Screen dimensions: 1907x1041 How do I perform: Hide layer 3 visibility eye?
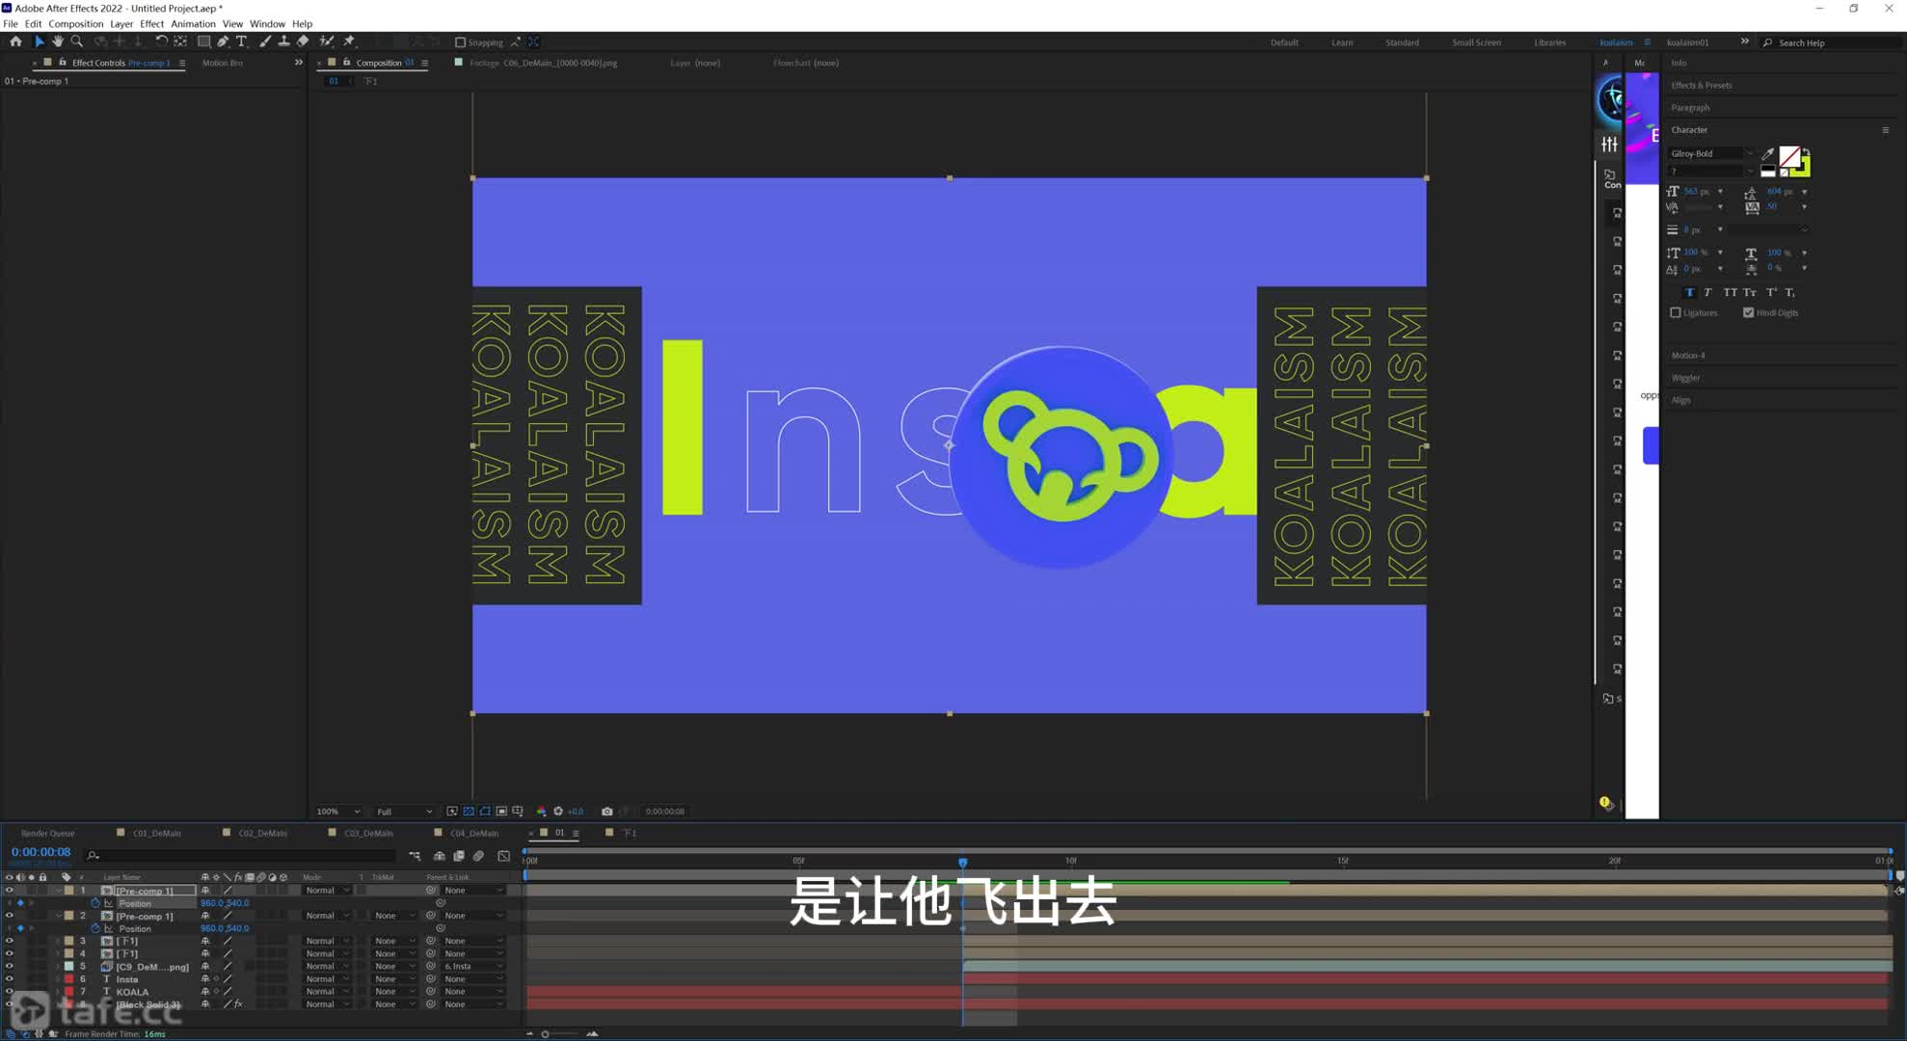click(9, 941)
